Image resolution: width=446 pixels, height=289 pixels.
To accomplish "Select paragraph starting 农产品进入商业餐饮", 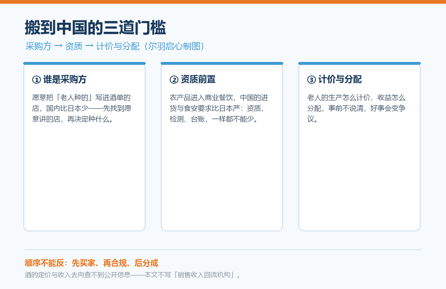I will click(x=219, y=108).
